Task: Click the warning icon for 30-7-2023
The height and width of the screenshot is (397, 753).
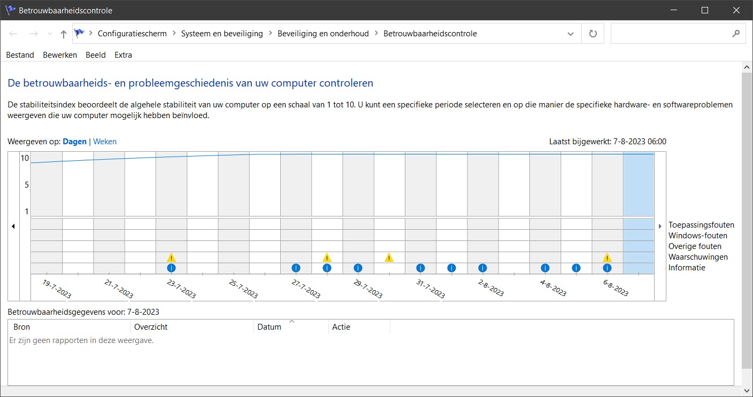Action: 389,258
